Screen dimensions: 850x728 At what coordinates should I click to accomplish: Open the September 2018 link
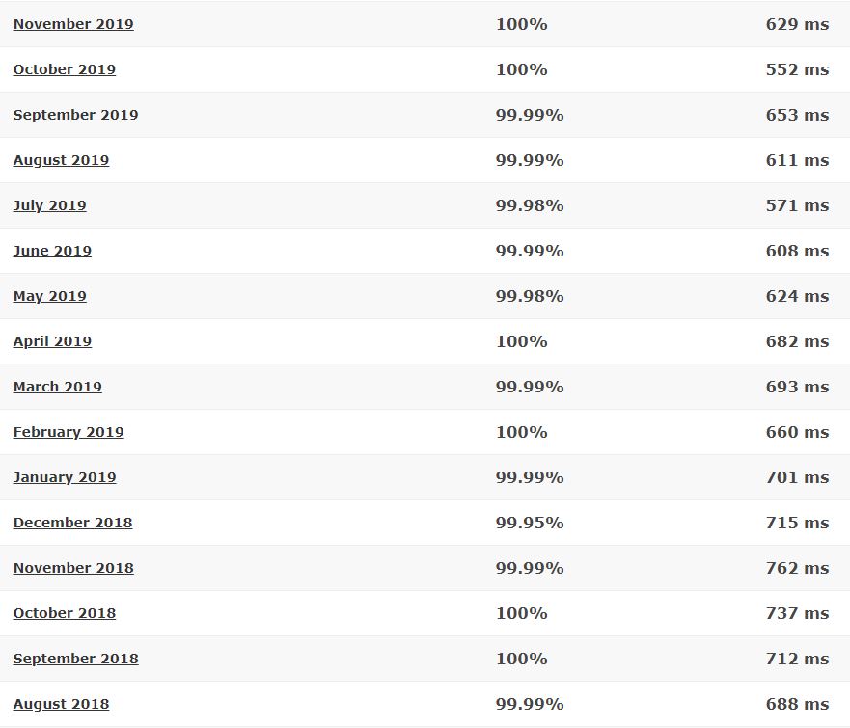pos(76,660)
